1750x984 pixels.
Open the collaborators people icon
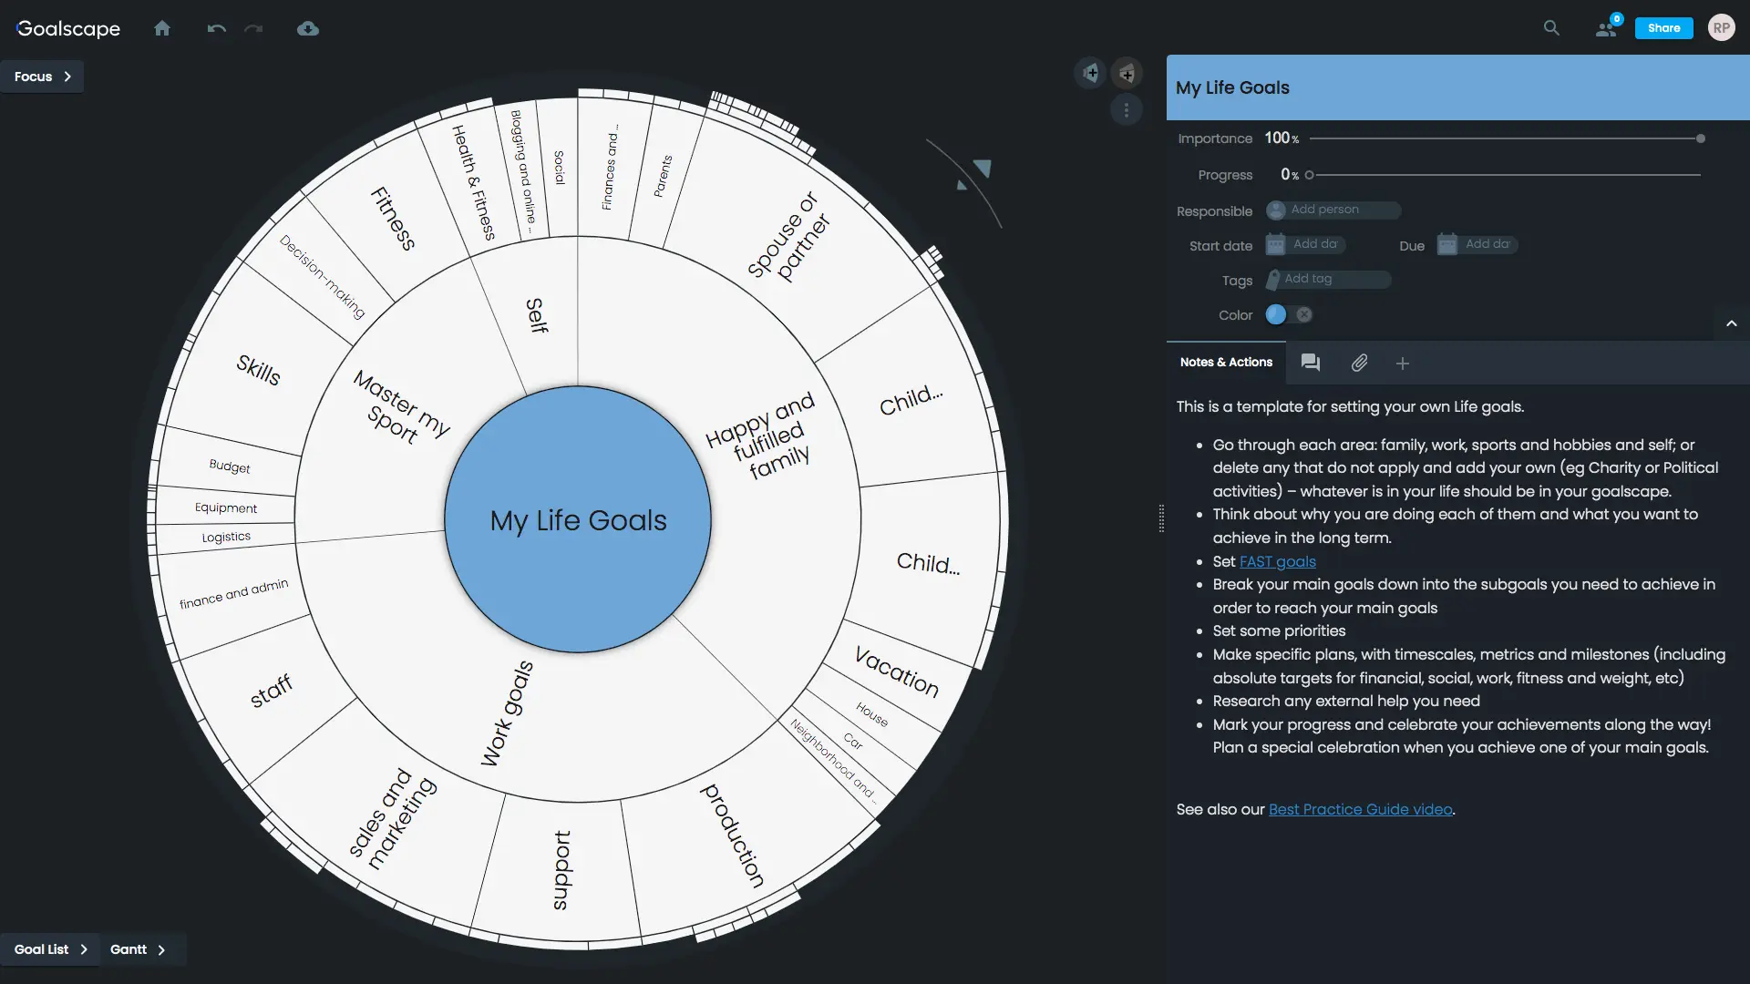[x=1606, y=28]
